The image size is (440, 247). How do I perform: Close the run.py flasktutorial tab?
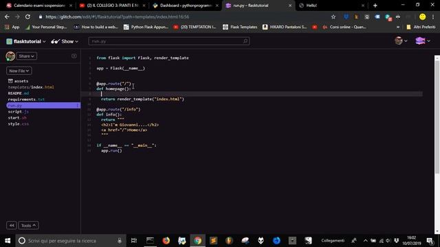click(290, 5)
